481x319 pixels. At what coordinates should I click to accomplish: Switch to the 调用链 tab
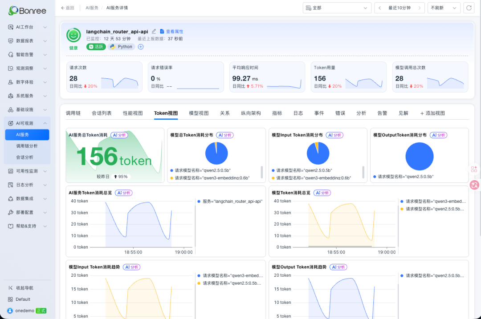point(73,113)
